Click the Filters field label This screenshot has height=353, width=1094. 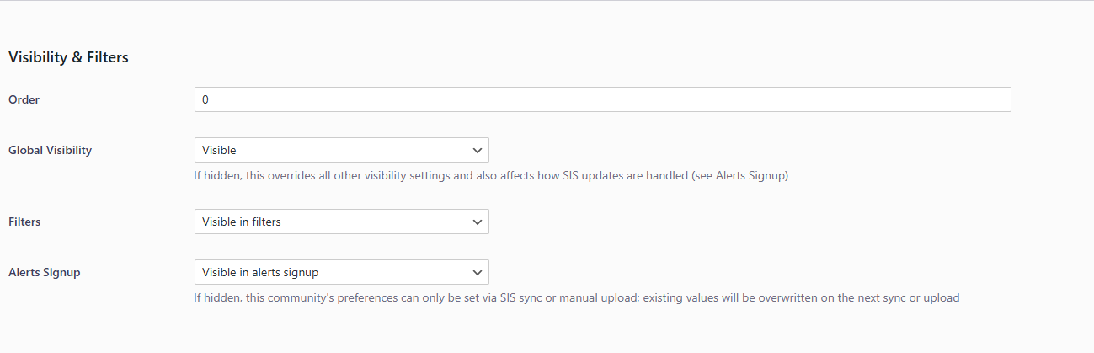(24, 222)
